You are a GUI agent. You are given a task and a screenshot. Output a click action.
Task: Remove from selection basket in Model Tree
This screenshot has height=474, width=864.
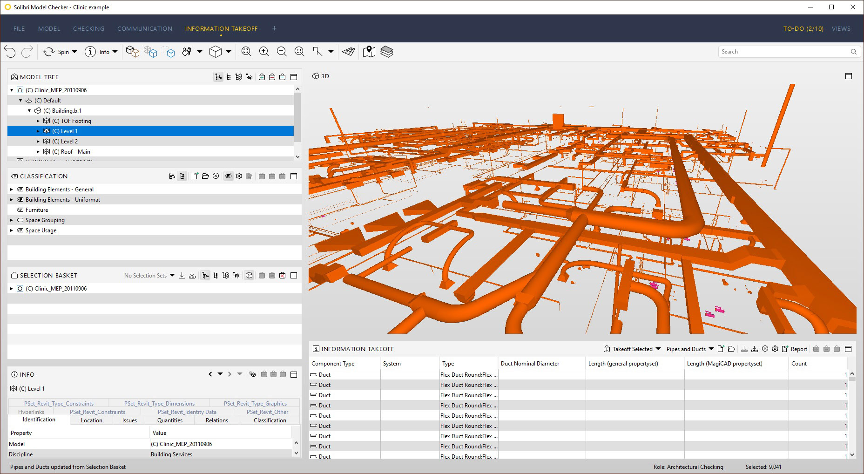pyautogui.click(x=272, y=77)
